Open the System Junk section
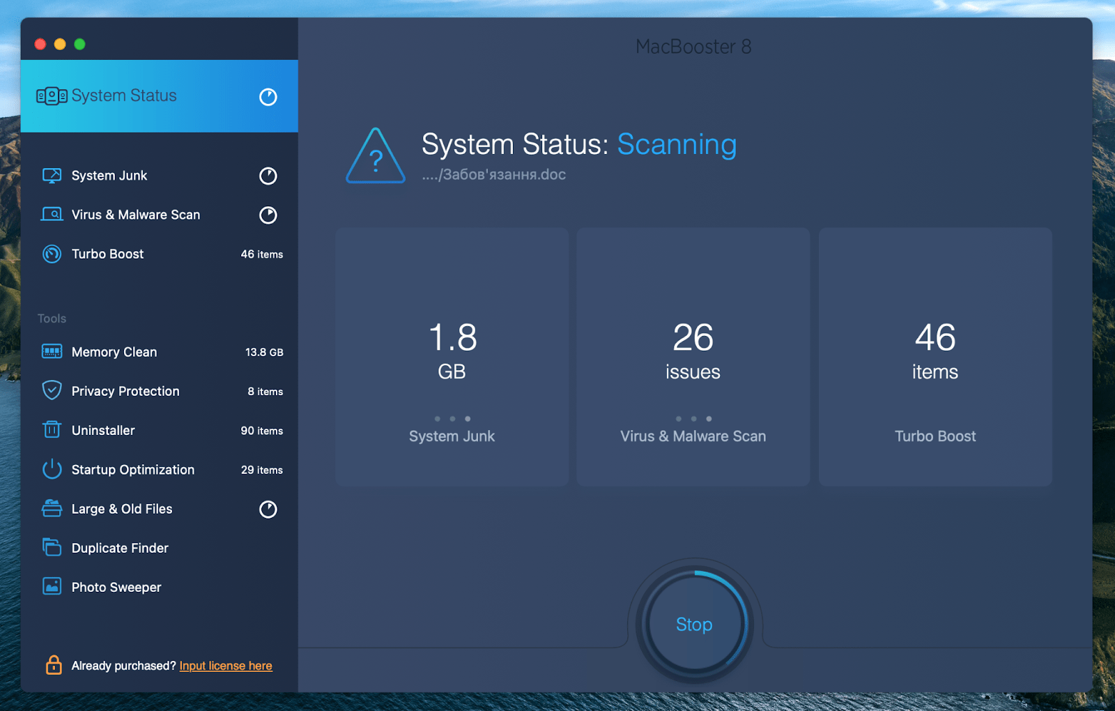This screenshot has width=1115, height=711. pyautogui.click(x=160, y=176)
